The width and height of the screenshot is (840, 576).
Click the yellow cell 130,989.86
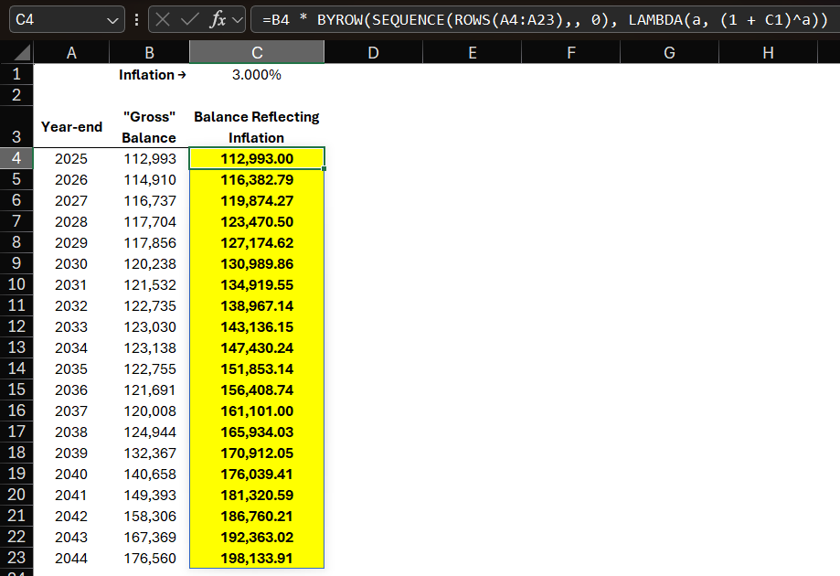point(257,263)
